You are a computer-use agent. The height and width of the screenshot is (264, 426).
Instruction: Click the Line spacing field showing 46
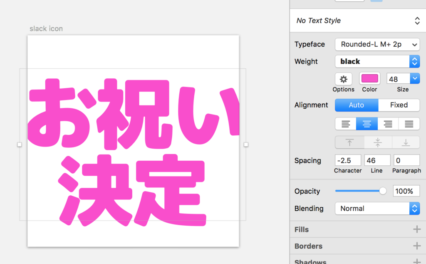377,160
